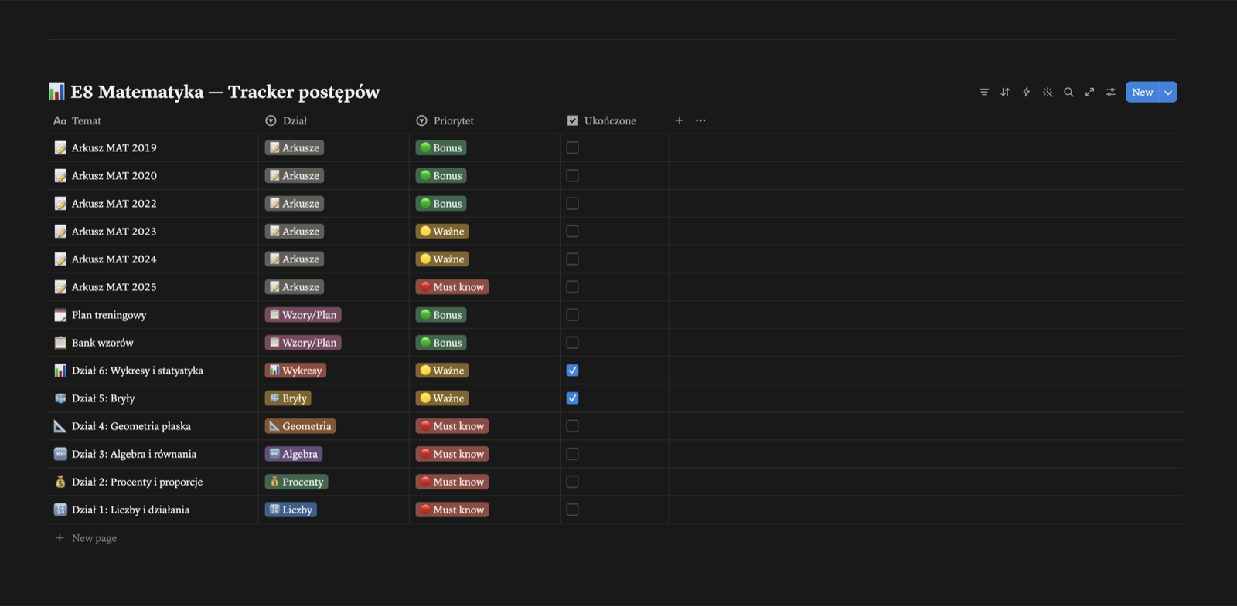This screenshot has width=1237, height=606.
Task: Click the AI sparkle icon in toolbar
Action: [1048, 92]
